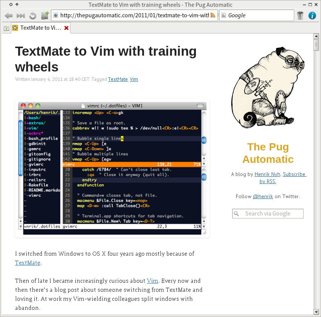Screen dimensions: 321x317
Task: Click the pug illustration logo
Action: pos(268,88)
